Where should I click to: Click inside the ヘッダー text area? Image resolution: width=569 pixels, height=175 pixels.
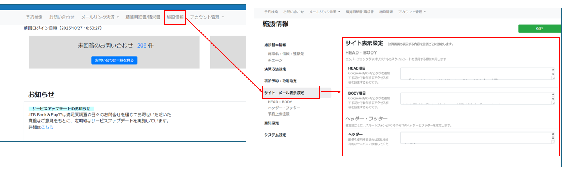pos(477,138)
